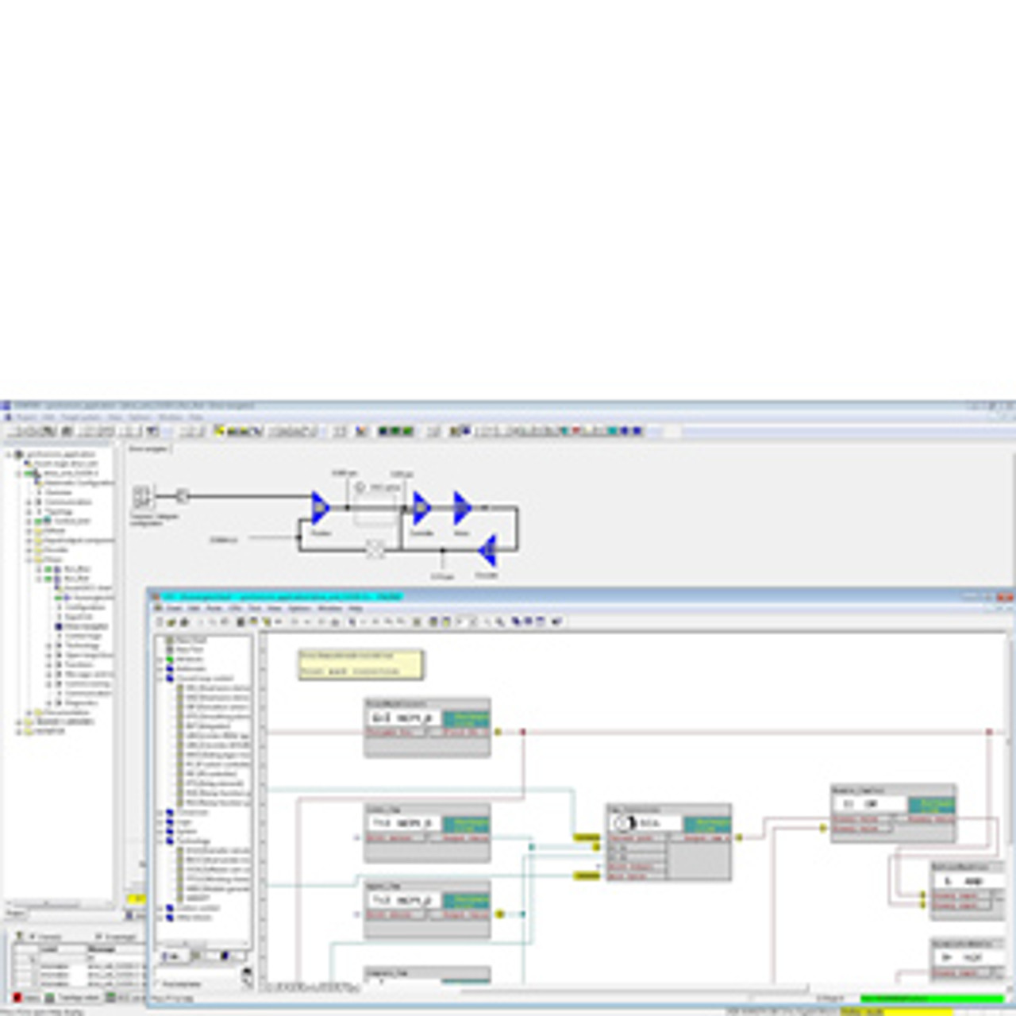Collapse the root project node in project tree
Image resolution: width=1016 pixels, height=1016 pixels.
(10, 454)
